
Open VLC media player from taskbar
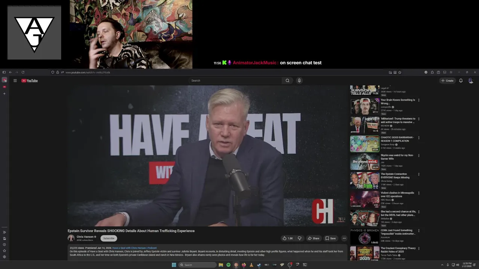point(251,265)
